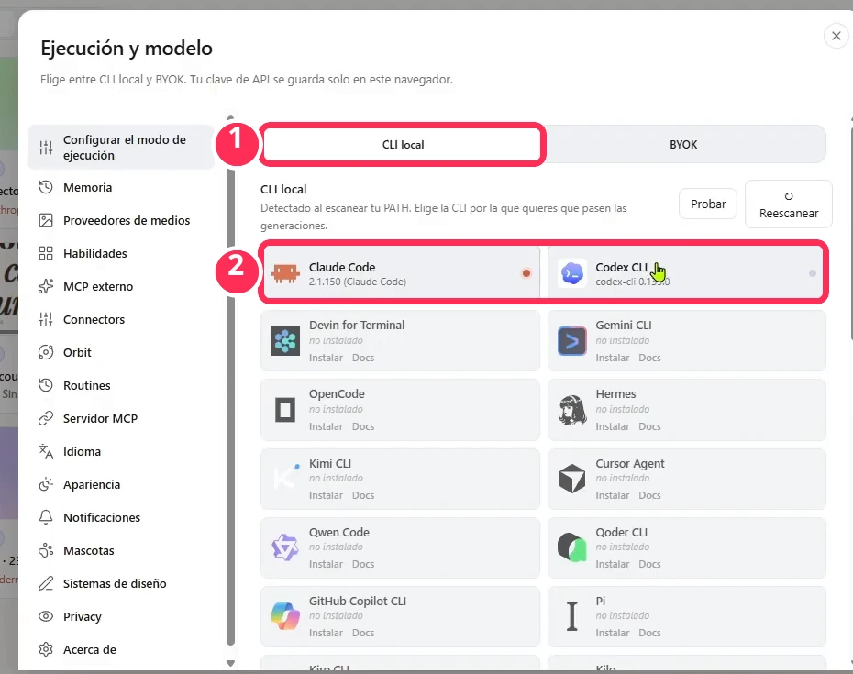The width and height of the screenshot is (853, 674).
Task: Click Instalar under Kimi CLI
Action: (326, 495)
